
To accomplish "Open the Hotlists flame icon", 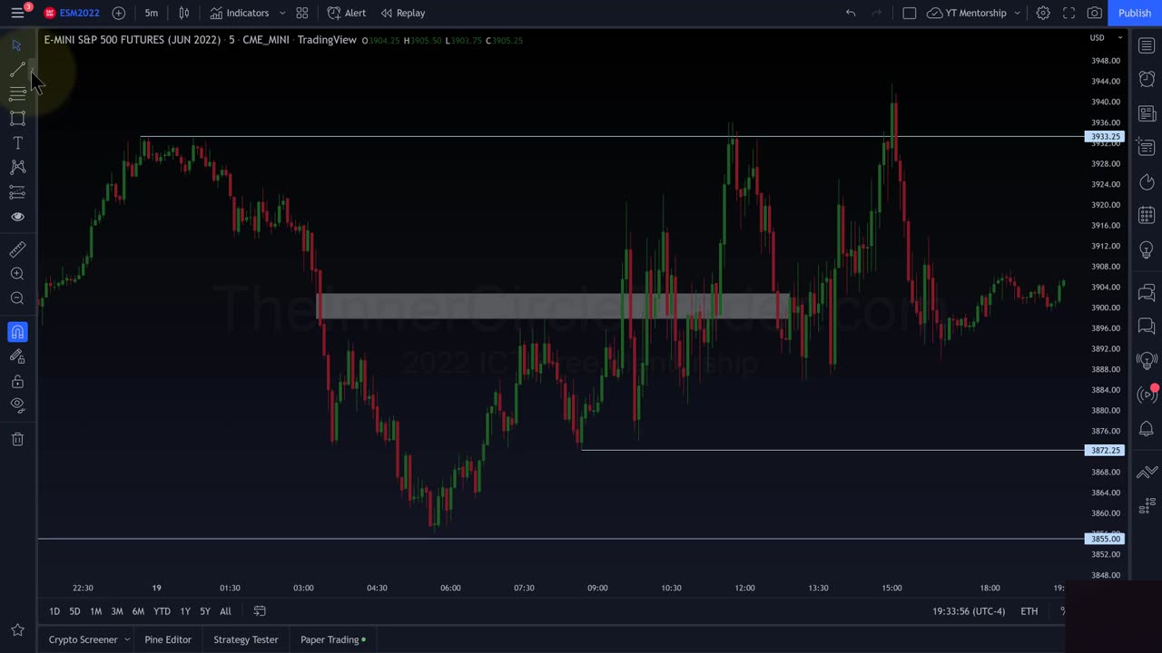I will pyautogui.click(x=1147, y=181).
